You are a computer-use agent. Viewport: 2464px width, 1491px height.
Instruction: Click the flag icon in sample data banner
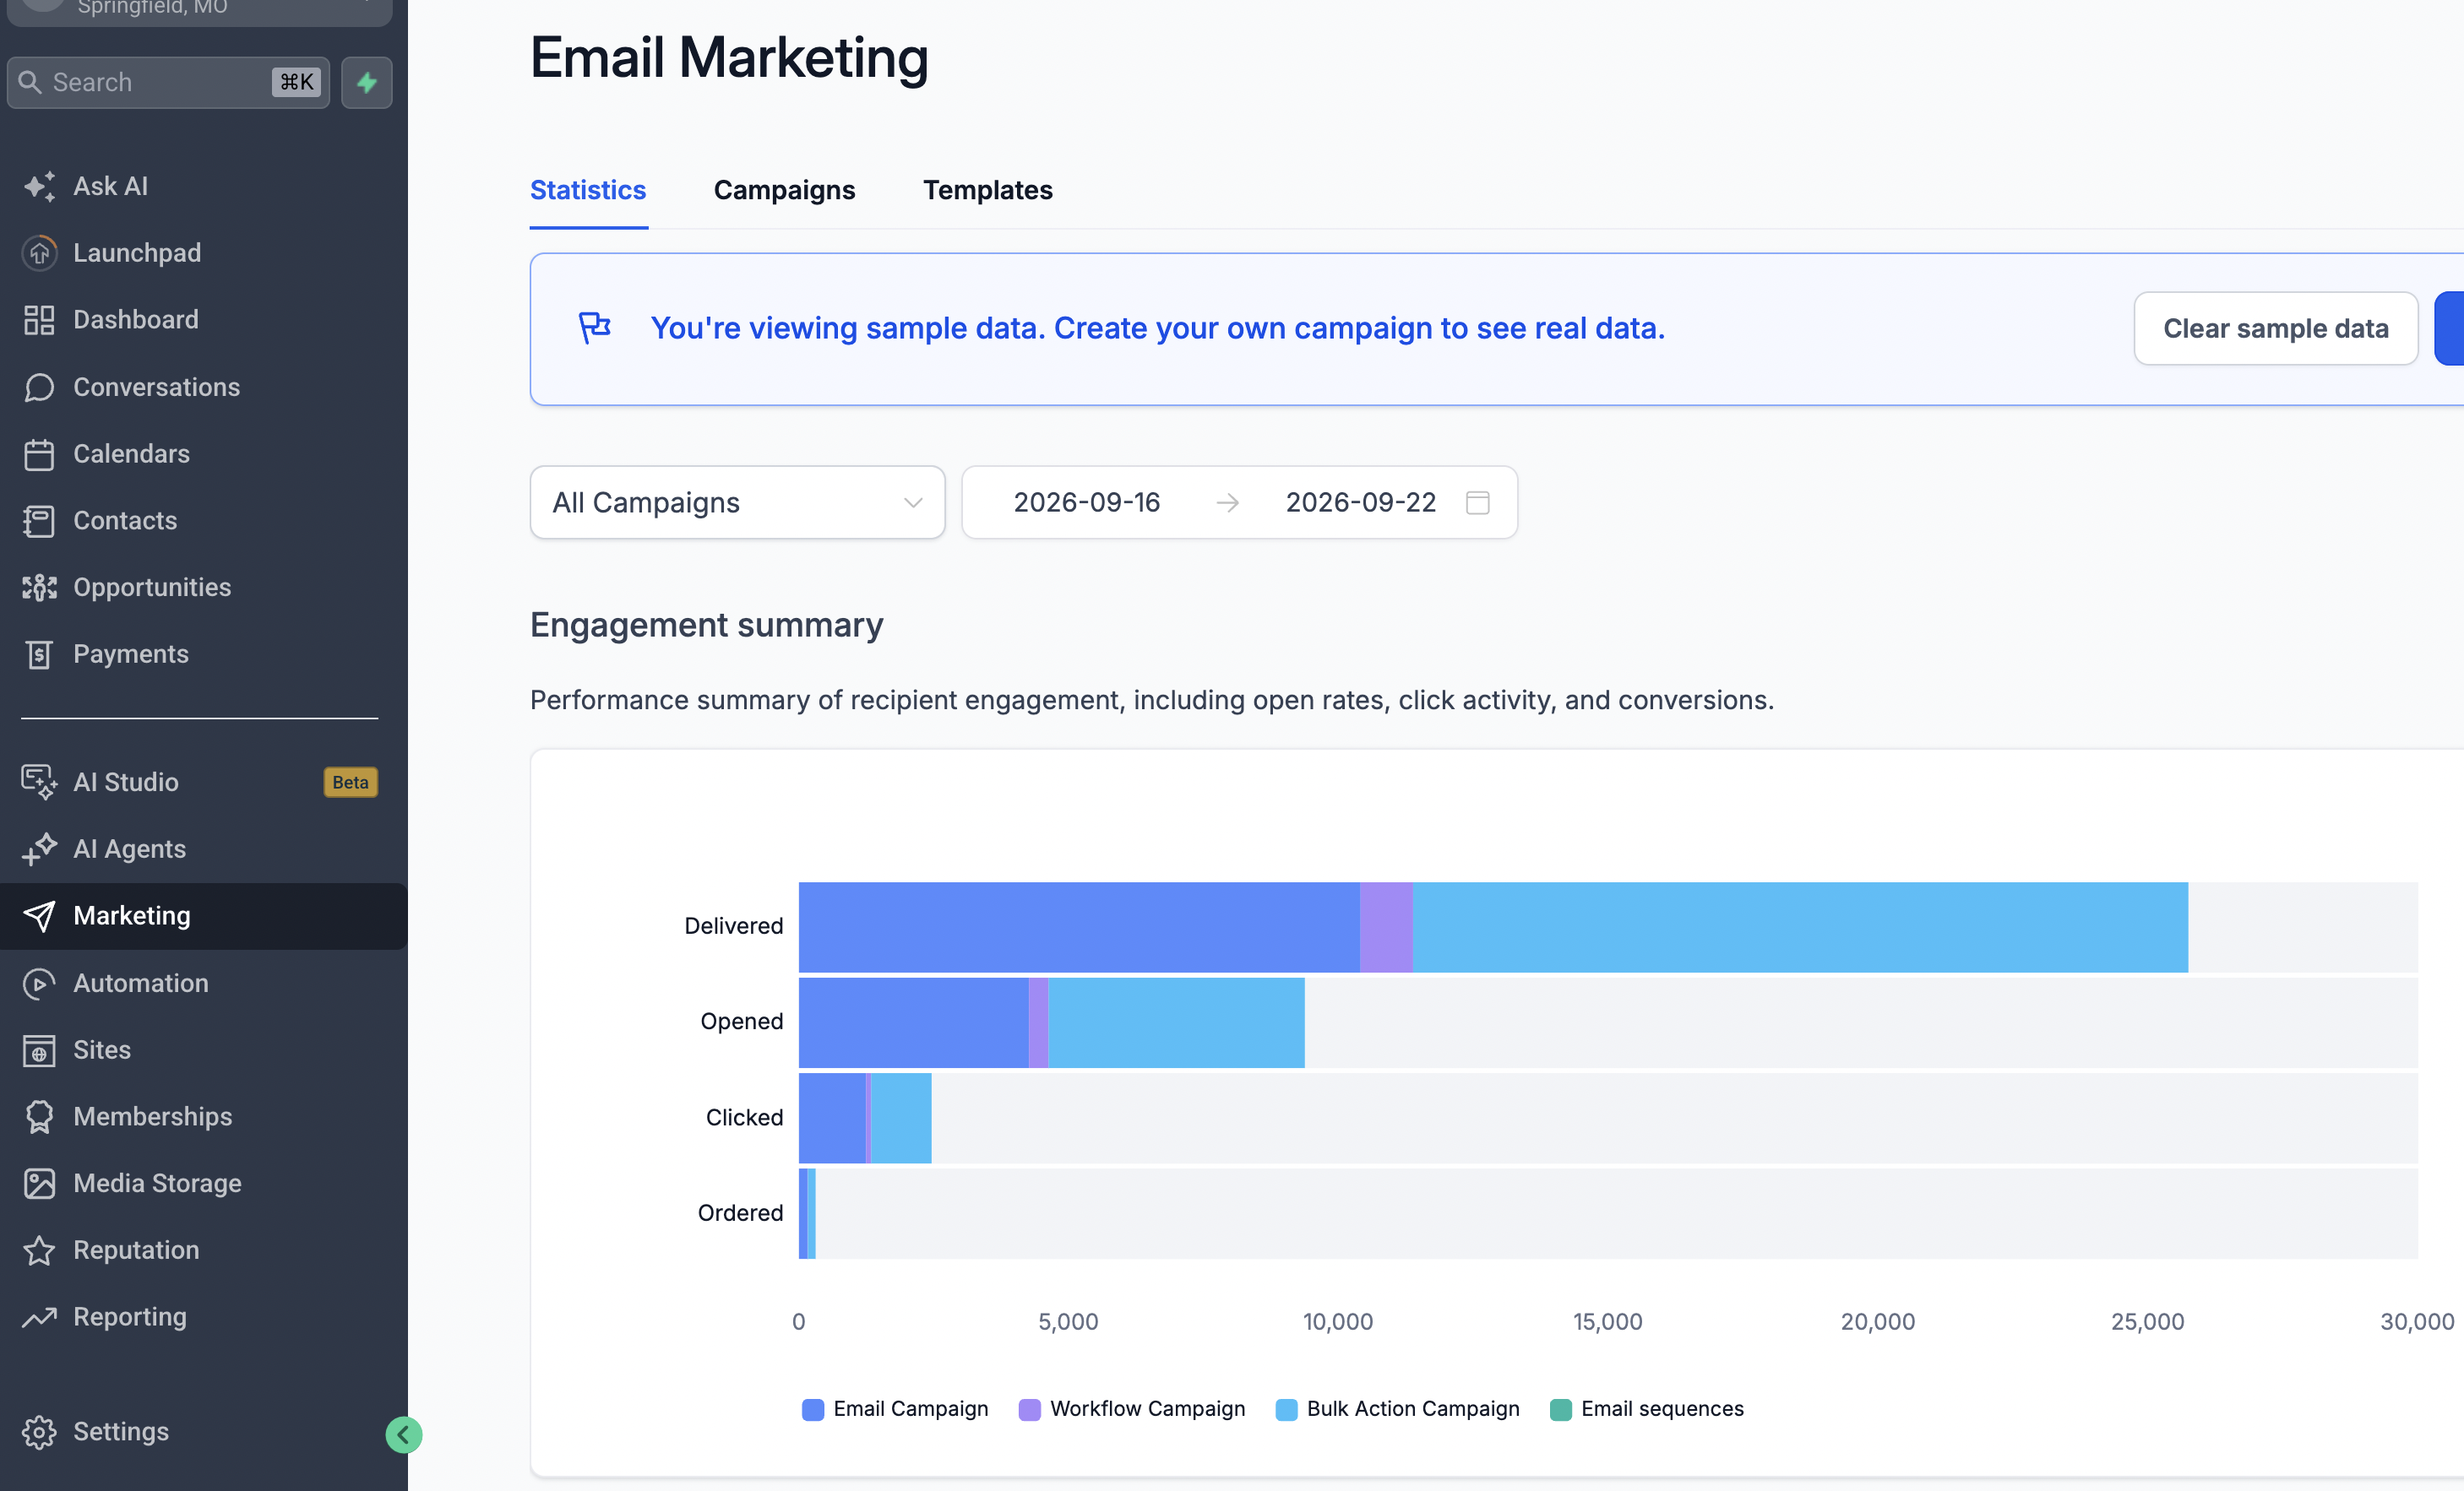tap(595, 327)
